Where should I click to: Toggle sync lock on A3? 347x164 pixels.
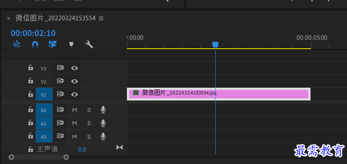click(x=60, y=136)
